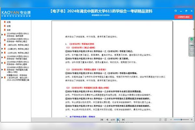This screenshot has width=195, height=130.
Task: Click line ①分析化学考研专业课五套仿真模拟题
Action: (103, 91)
